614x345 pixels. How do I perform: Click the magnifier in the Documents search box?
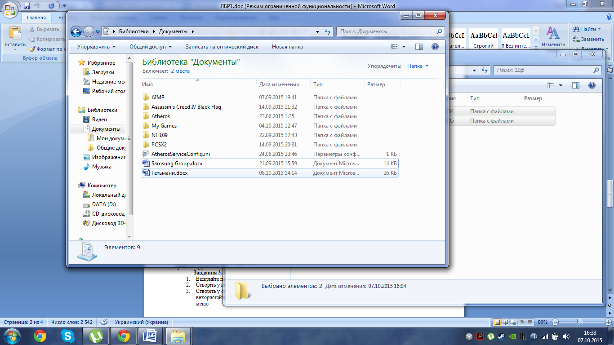pyautogui.click(x=440, y=31)
